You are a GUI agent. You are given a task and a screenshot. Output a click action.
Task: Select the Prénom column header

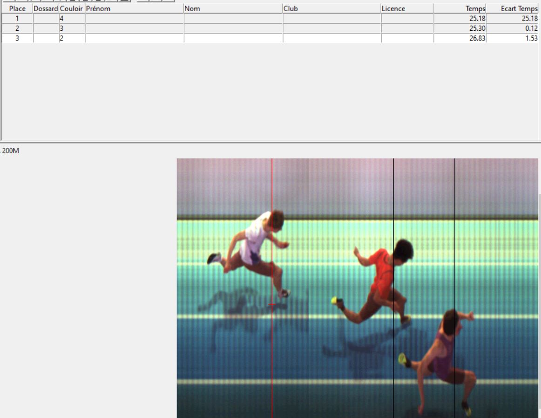point(135,9)
